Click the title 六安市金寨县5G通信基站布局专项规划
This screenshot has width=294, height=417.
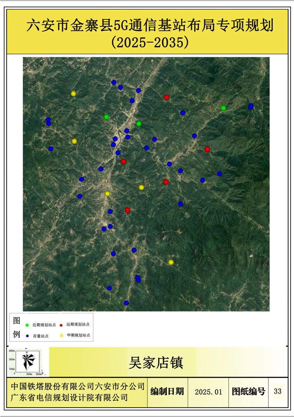(150, 26)
